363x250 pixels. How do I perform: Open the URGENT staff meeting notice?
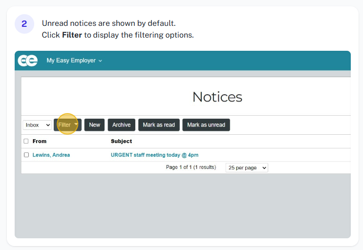(x=154, y=155)
